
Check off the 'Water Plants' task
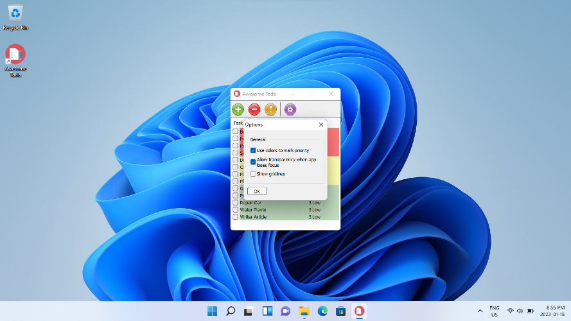236,210
